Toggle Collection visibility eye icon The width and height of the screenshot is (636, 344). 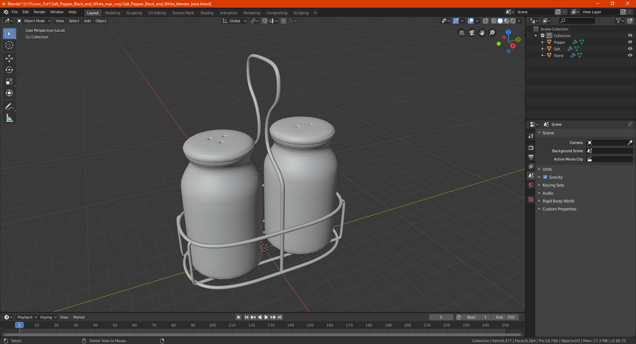pyautogui.click(x=630, y=35)
